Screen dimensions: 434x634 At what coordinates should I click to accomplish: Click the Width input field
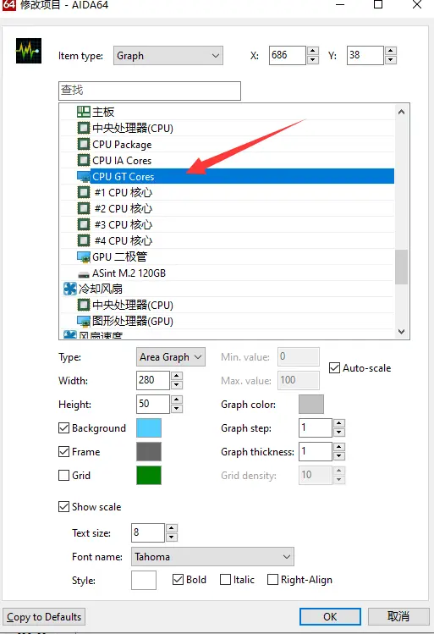(153, 380)
